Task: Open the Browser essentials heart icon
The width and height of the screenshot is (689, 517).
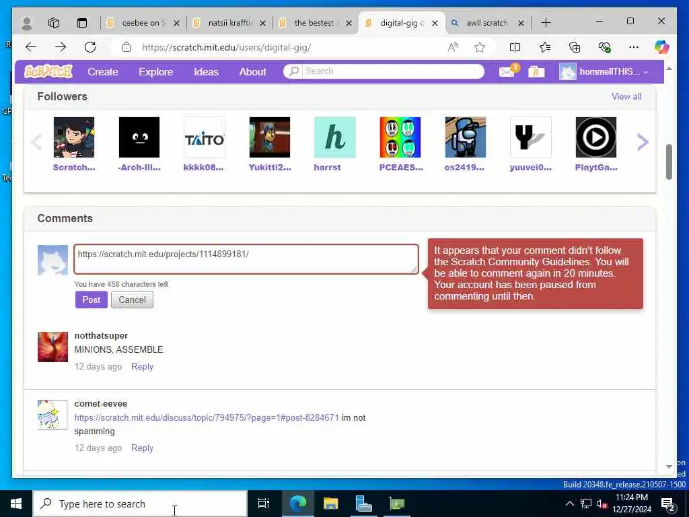Action: tap(605, 47)
